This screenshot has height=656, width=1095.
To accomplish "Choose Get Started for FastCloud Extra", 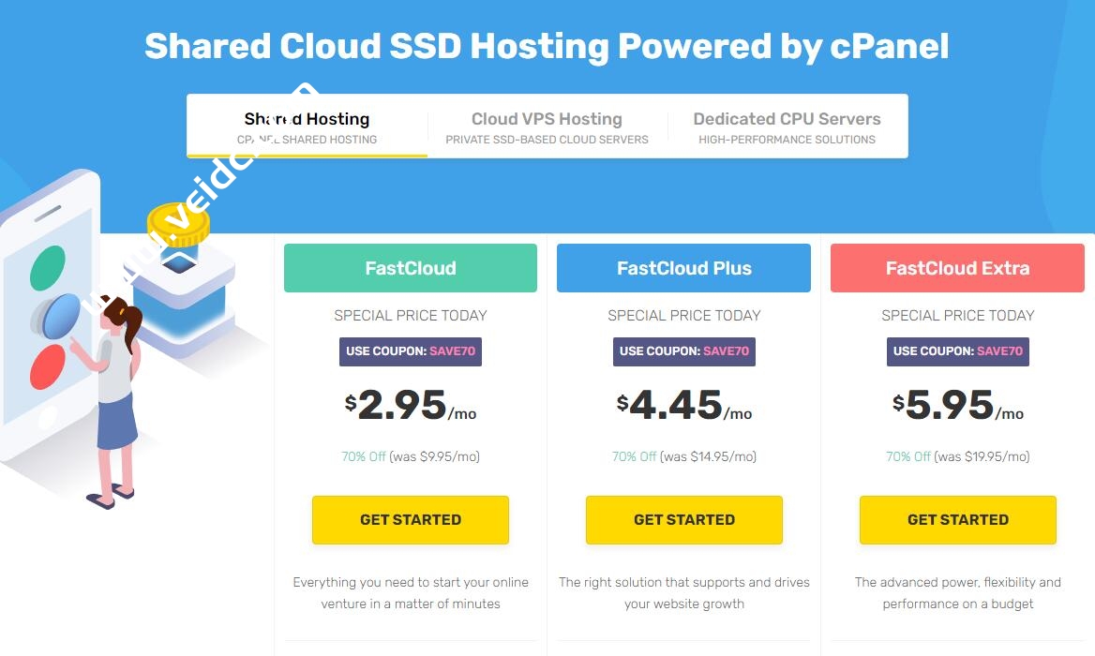I will [957, 520].
